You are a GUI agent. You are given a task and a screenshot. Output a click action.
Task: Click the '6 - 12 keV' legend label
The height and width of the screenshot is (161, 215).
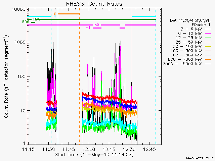click(190, 34)
